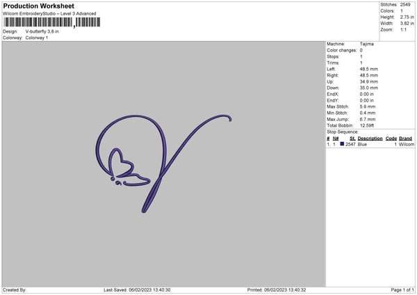
Task: Click 'Wilcom EmbroideryStudio – Level 3 Advanced' text
Action: click(49, 14)
